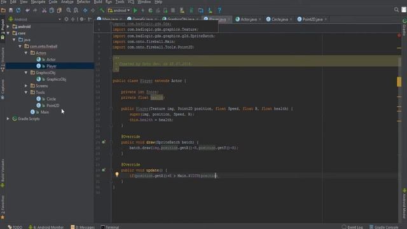Click the draw method override gutter icon

point(104,142)
